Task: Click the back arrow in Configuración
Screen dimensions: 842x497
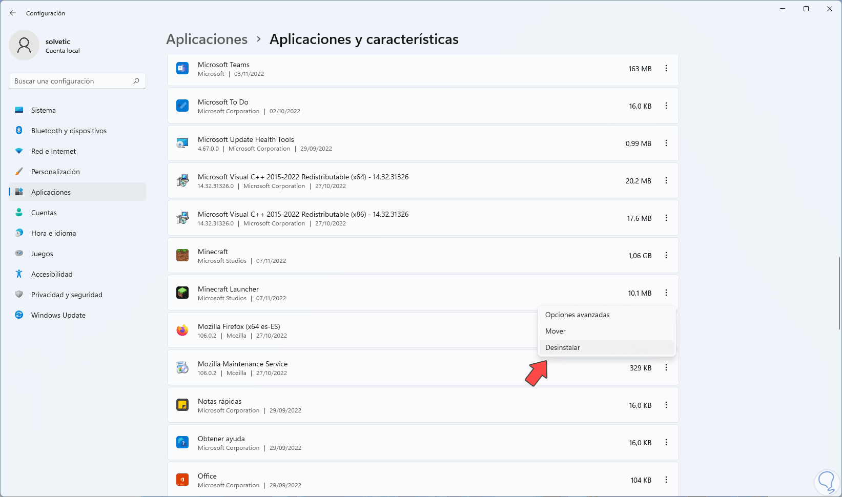Action: (x=13, y=13)
